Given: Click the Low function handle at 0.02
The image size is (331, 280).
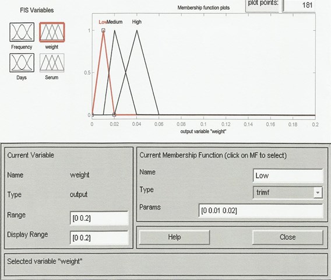Looking at the screenshot, I should coord(114,115).
